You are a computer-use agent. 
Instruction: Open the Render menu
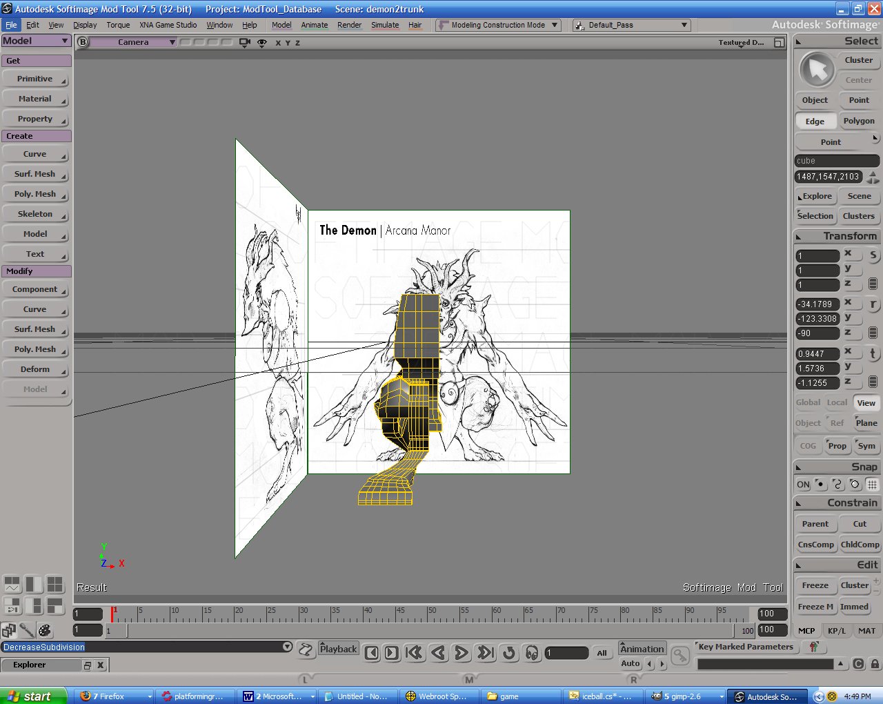(x=349, y=25)
